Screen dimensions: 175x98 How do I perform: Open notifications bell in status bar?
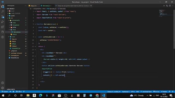[173, 92]
